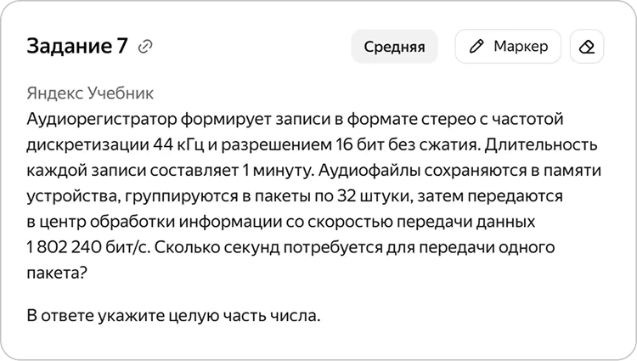637x361 pixels.
Task: Copy link icon next to Задание 7
Action: 145,46
